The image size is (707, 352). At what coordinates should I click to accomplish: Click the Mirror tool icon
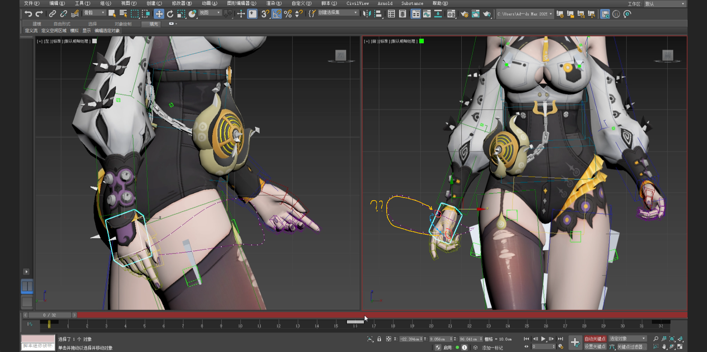(367, 14)
